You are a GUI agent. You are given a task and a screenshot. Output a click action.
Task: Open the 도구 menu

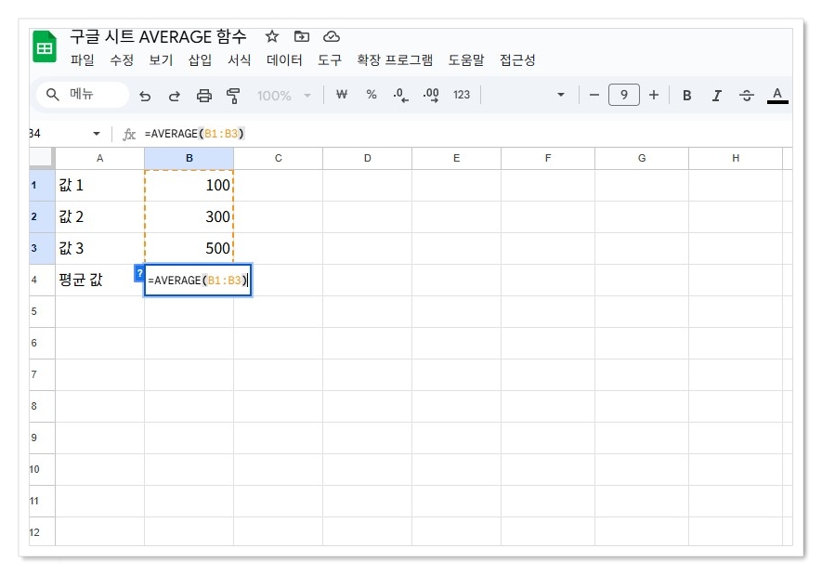(330, 59)
